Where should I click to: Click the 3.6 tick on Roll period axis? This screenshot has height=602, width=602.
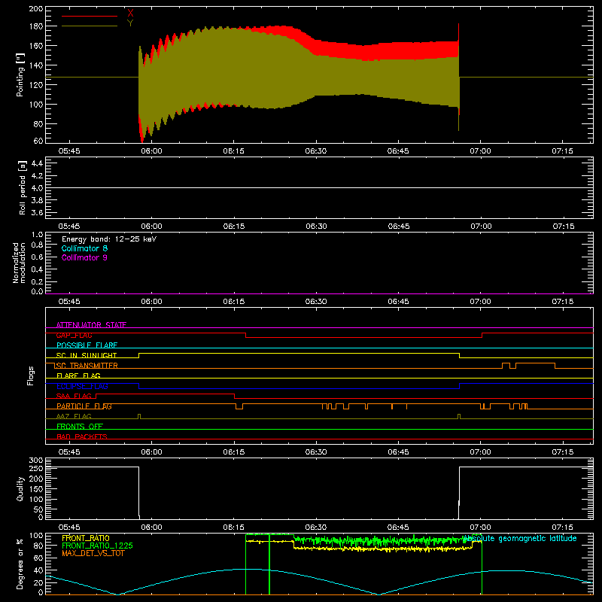pos(37,213)
